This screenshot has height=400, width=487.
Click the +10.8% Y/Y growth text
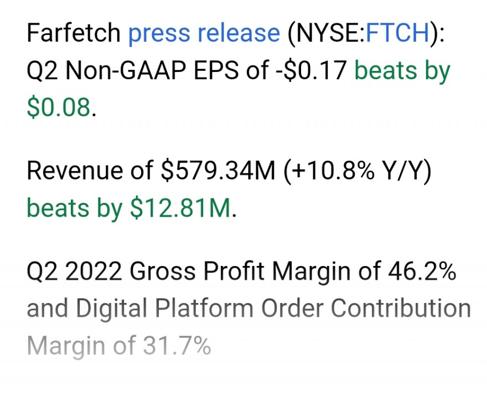pyautogui.click(x=358, y=171)
